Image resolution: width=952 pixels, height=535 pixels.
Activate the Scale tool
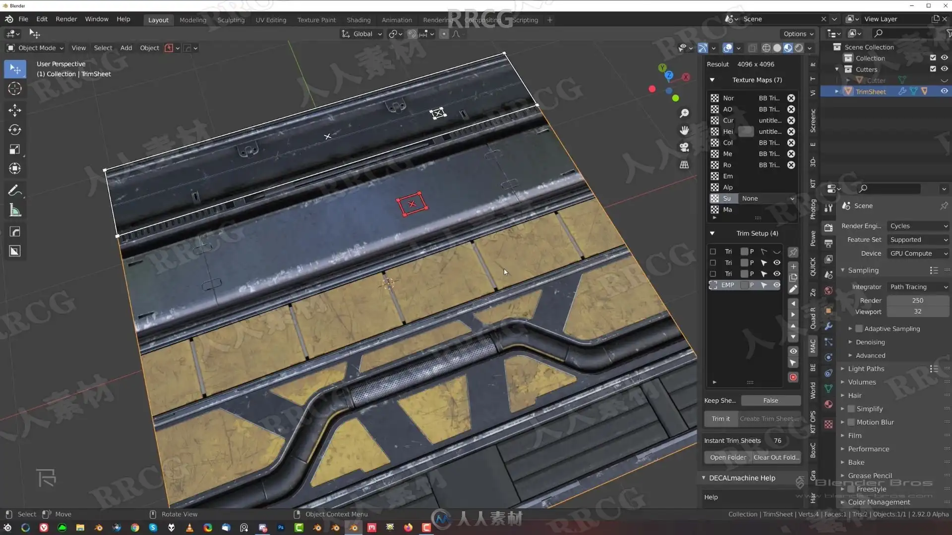click(x=15, y=149)
